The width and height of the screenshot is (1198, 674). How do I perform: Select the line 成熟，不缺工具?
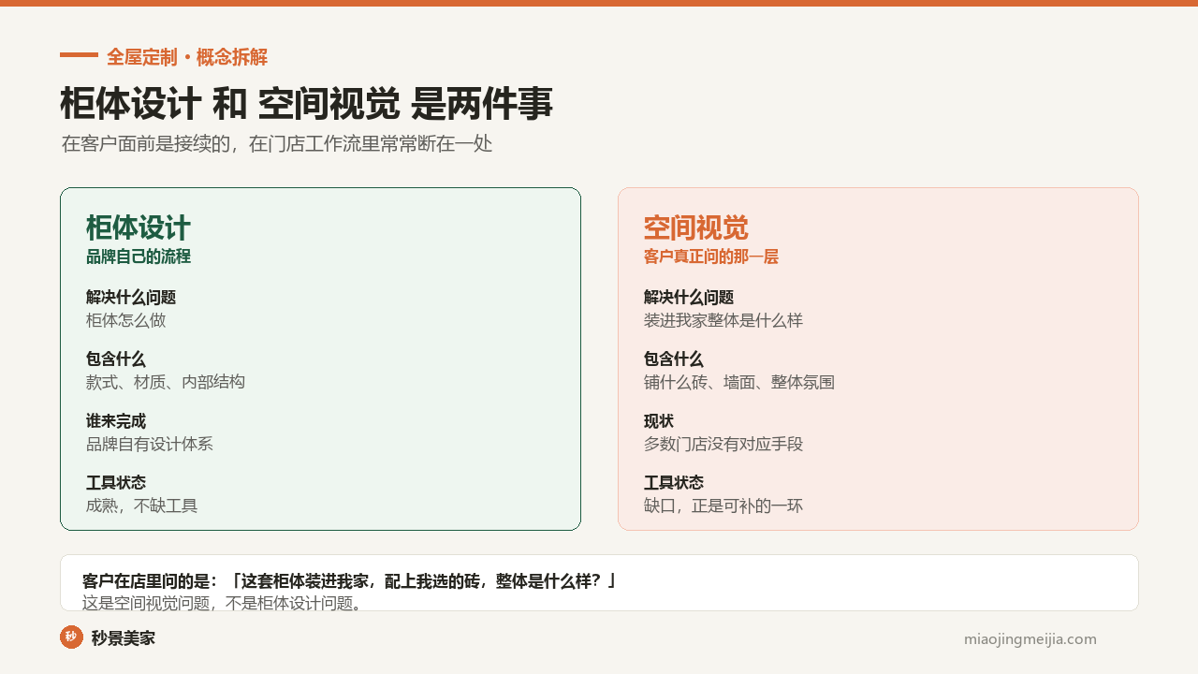[x=142, y=505]
